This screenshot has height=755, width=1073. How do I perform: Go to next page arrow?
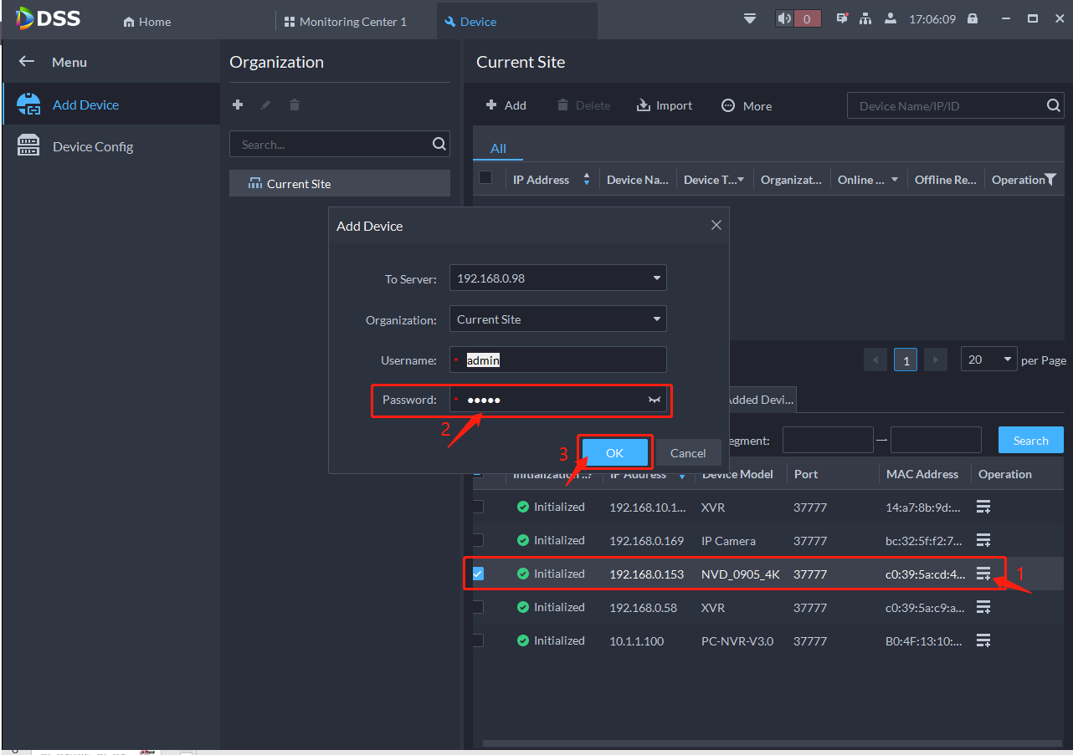(936, 360)
